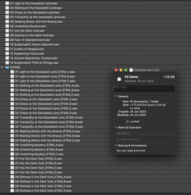Toggle the Hide extension checkbox

click(118, 139)
